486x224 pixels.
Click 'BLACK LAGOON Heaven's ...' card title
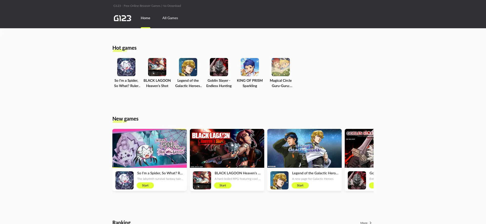pos(238,173)
